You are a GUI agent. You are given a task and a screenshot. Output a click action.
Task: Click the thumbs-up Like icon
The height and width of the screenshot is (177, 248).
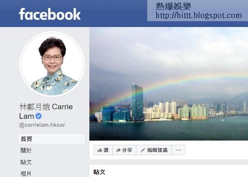pyautogui.click(x=100, y=150)
